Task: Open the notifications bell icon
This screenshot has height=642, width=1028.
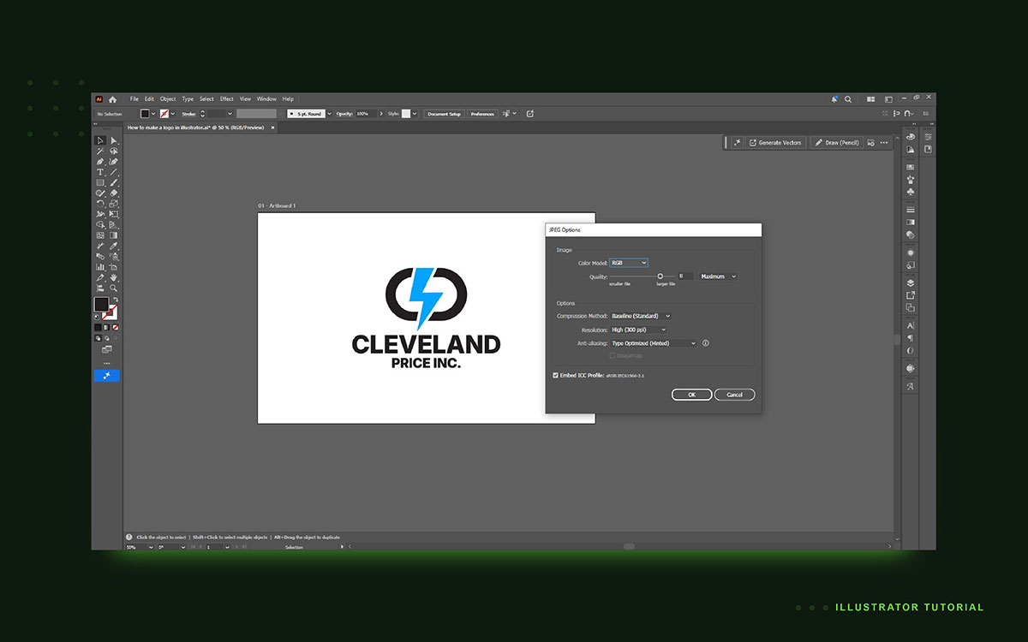Action: pos(835,99)
